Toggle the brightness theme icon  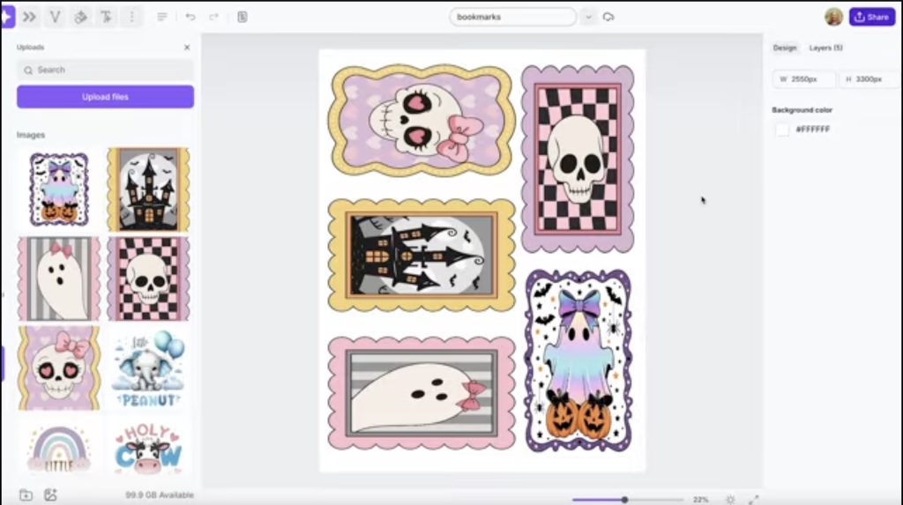click(x=730, y=499)
